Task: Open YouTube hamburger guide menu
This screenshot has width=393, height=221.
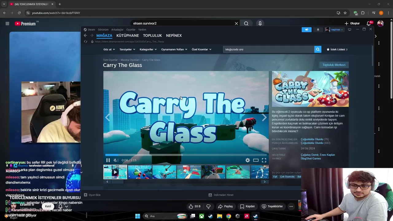Action: [7, 23]
